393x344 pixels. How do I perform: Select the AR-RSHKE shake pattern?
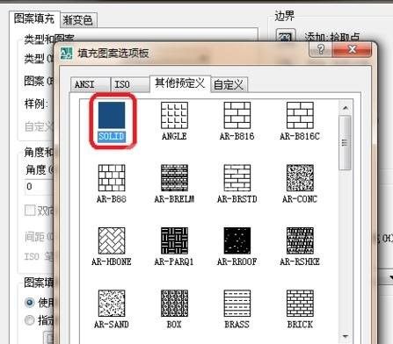pyautogui.click(x=300, y=240)
